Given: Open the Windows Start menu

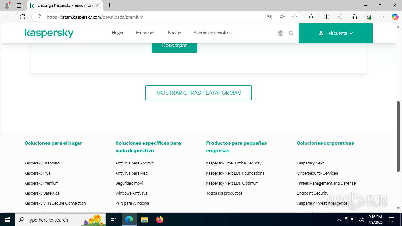Looking at the screenshot, I should (x=8, y=220).
